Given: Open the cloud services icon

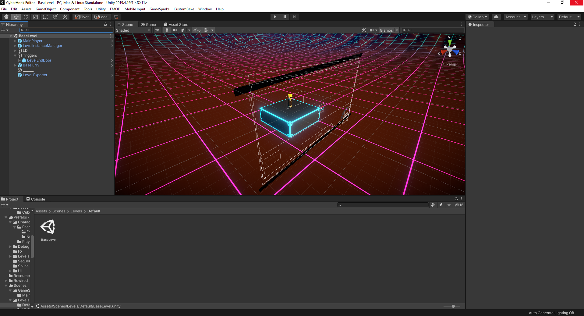Looking at the screenshot, I should pyautogui.click(x=496, y=17).
